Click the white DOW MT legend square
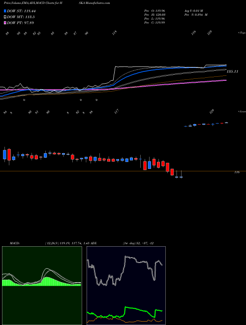246x325 pixels. click(x=5, y=17)
